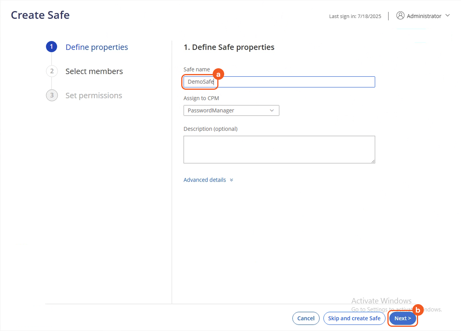Screen dimensions: 461x331
Task: Go to the Select members step
Action: pyautogui.click(x=94, y=71)
